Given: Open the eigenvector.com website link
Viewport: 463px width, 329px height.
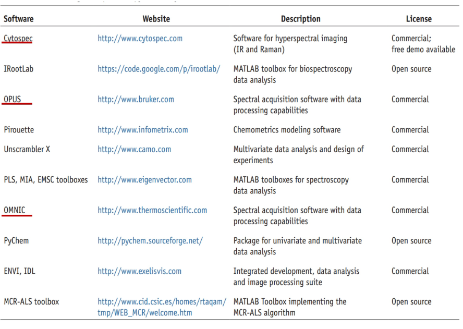Looking at the screenshot, I should pyautogui.click(x=144, y=180).
